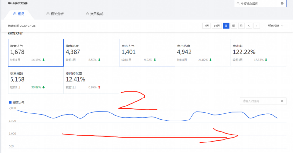Toggle the 搜索人气 blue legend swatch
The width and height of the screenshot is (293, 153).
[10, 102]
